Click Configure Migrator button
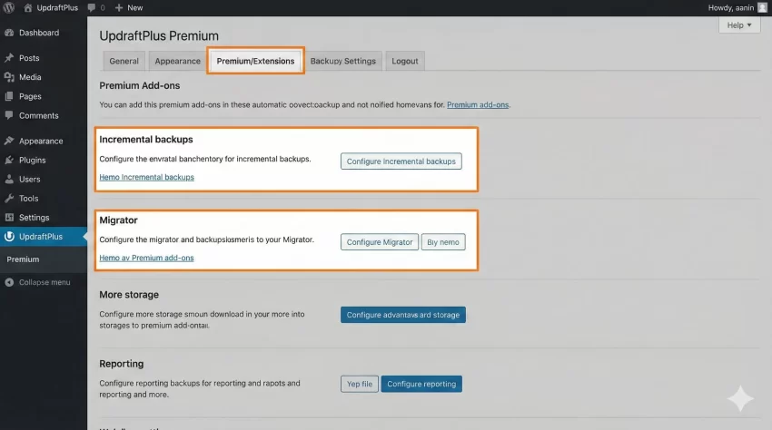 379,241
